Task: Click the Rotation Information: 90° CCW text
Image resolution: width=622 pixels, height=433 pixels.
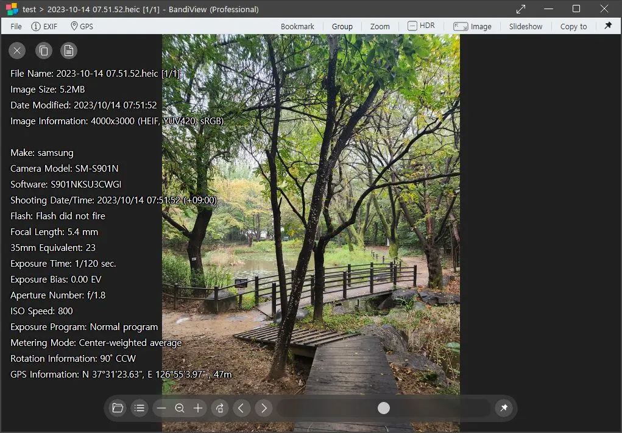Action: tap(73, 359)
